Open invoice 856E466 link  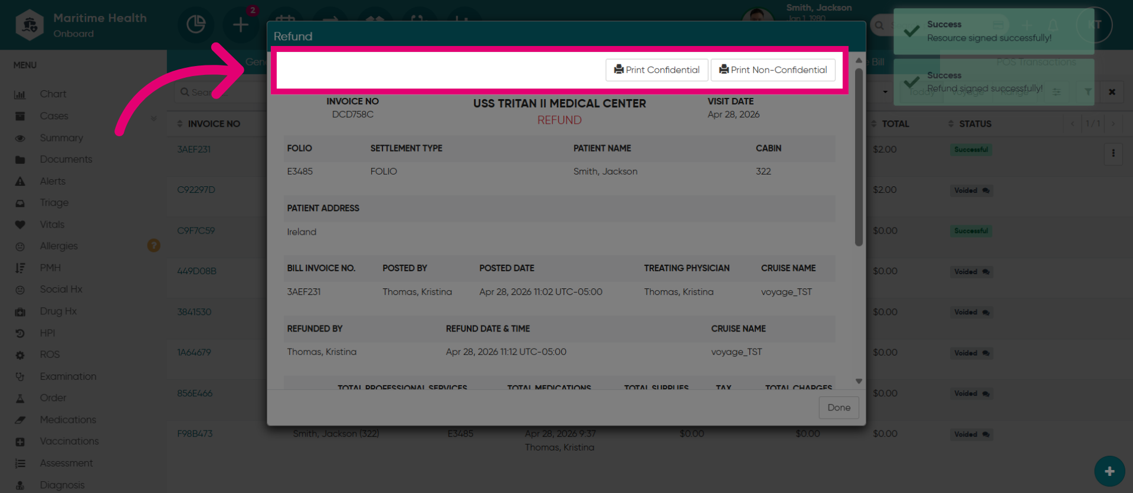point(195,393)
